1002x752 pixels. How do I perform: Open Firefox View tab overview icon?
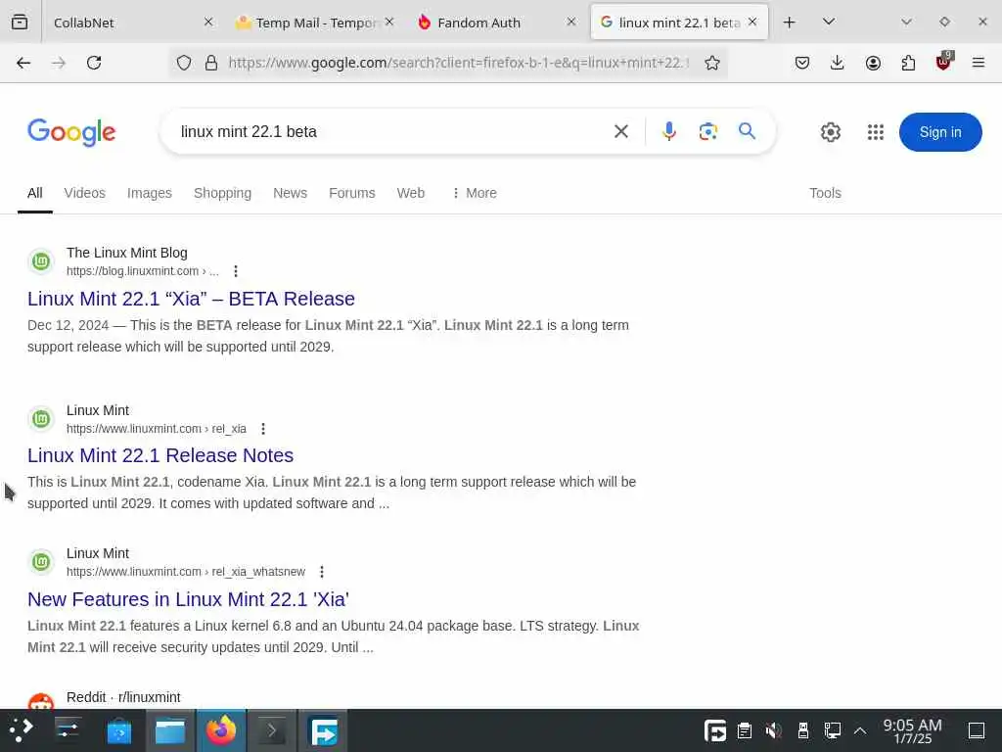[x=20, y=23]
